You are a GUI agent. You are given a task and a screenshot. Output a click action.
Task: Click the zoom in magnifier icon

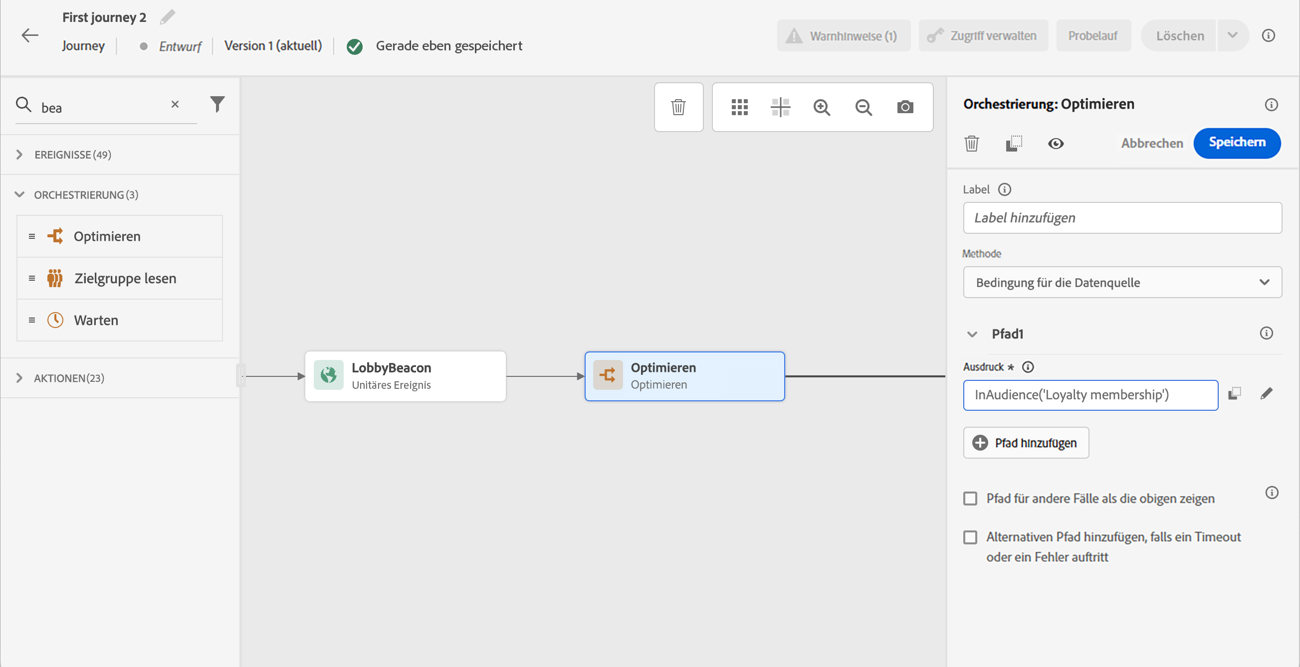(x=822, y=107)
